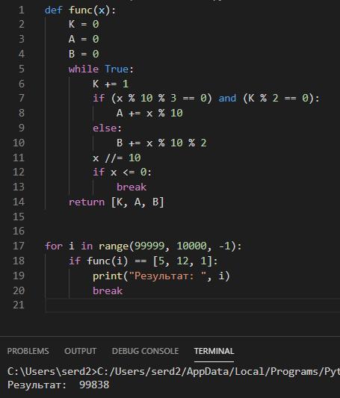Image resolution: width=340 pixels, height=398 pixels.
Task: Click the terminal command path line
Action: [x=173, y=372]
